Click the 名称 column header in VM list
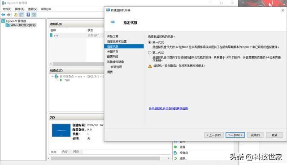The width and height of the screenshot is (287, 165). pyautogui.click(x=53, y=30)
